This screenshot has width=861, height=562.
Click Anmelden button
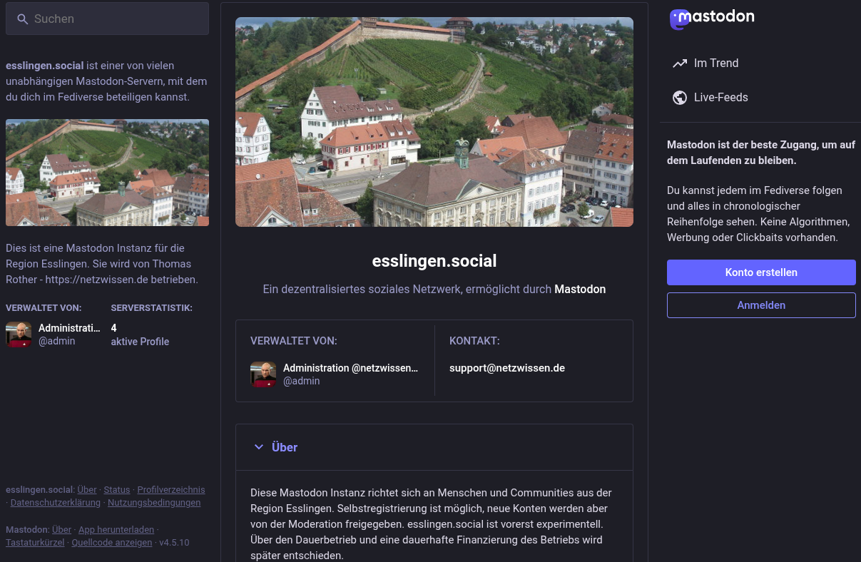761,305
